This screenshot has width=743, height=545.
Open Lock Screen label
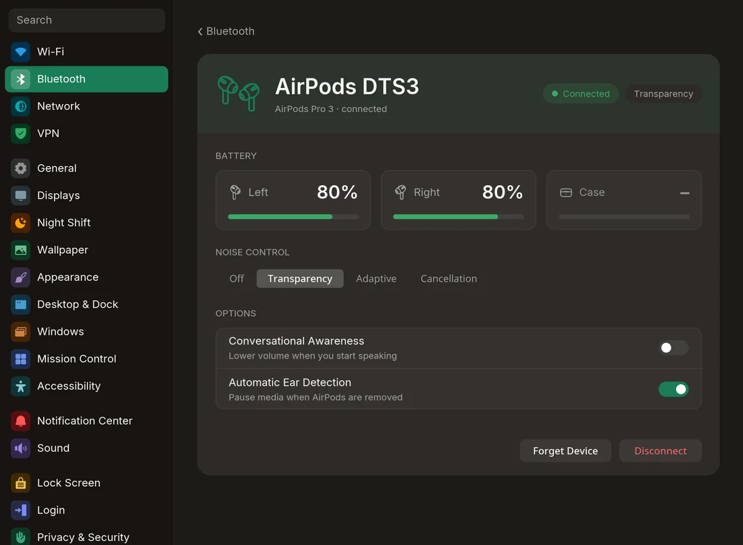click(x=69, y=483)
